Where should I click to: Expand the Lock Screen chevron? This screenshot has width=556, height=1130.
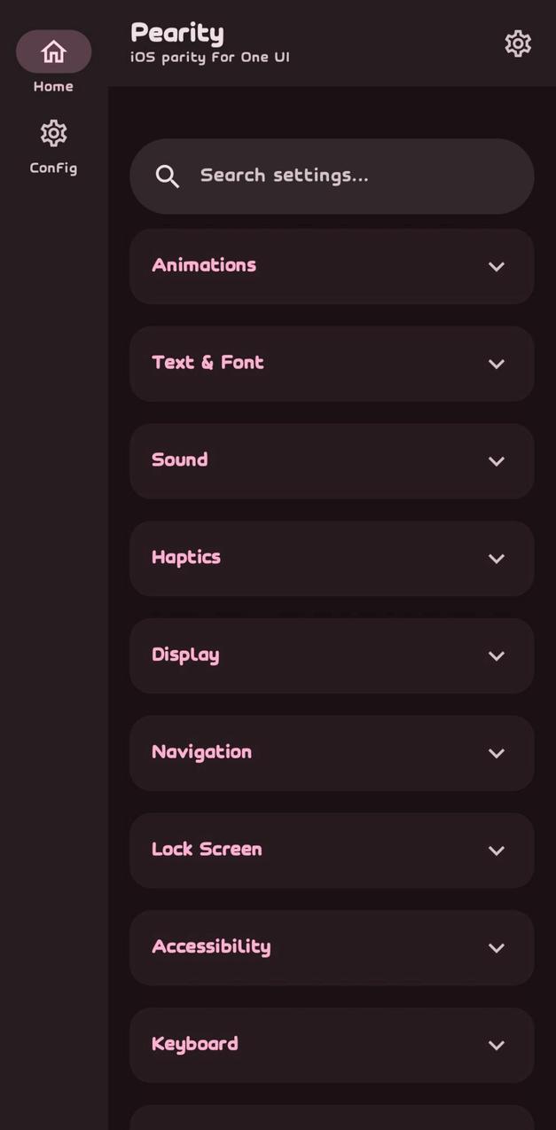(x=497, y=851)
